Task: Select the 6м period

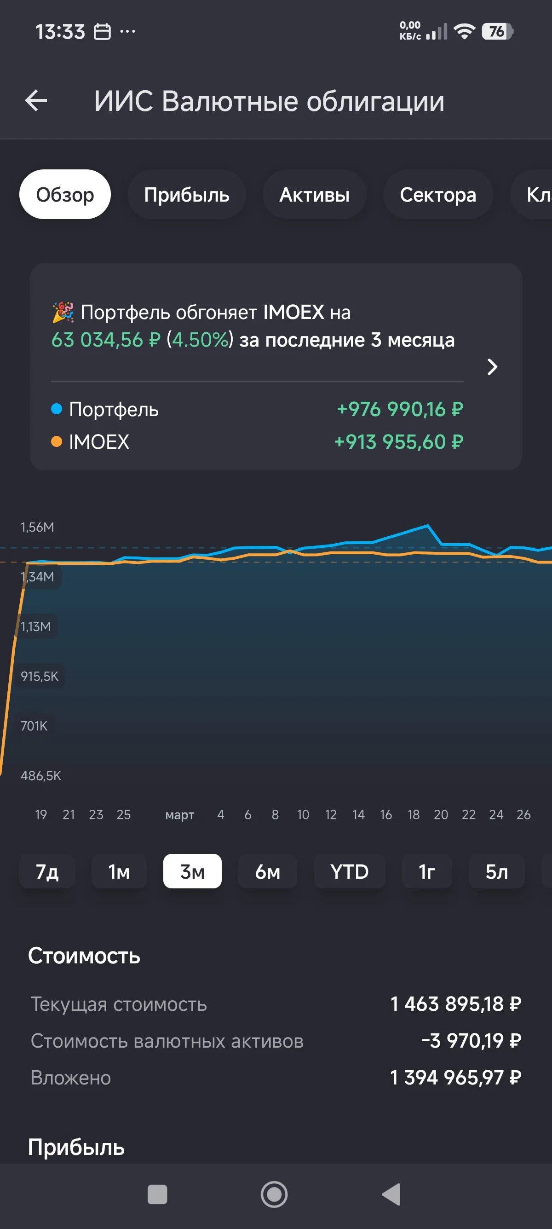Action: [267, 871]
